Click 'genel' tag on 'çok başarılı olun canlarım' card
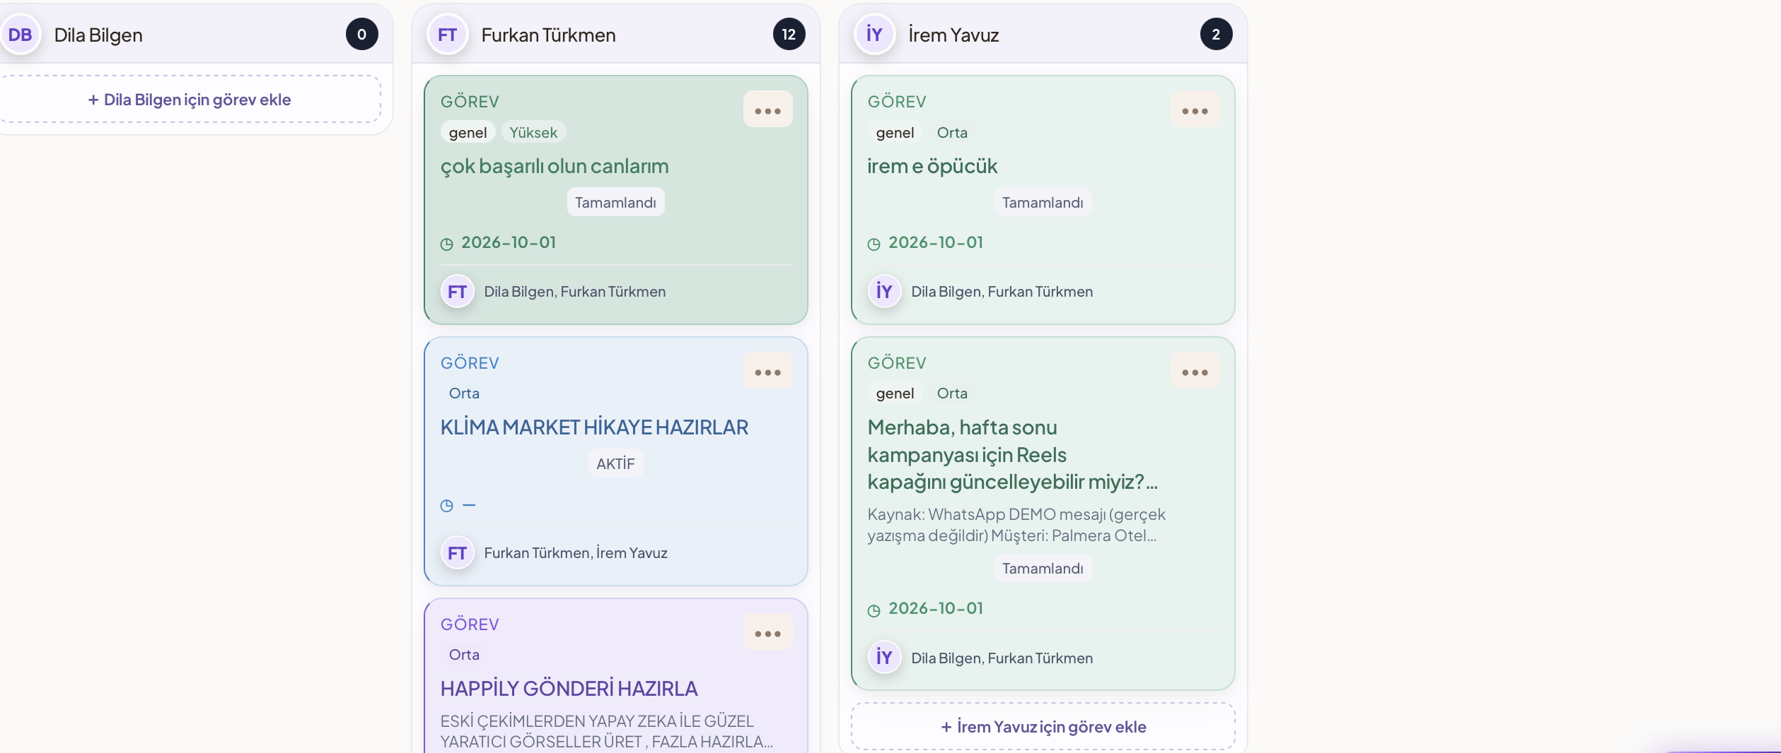This screenshot has height=753, width=1781. (468, 133)
